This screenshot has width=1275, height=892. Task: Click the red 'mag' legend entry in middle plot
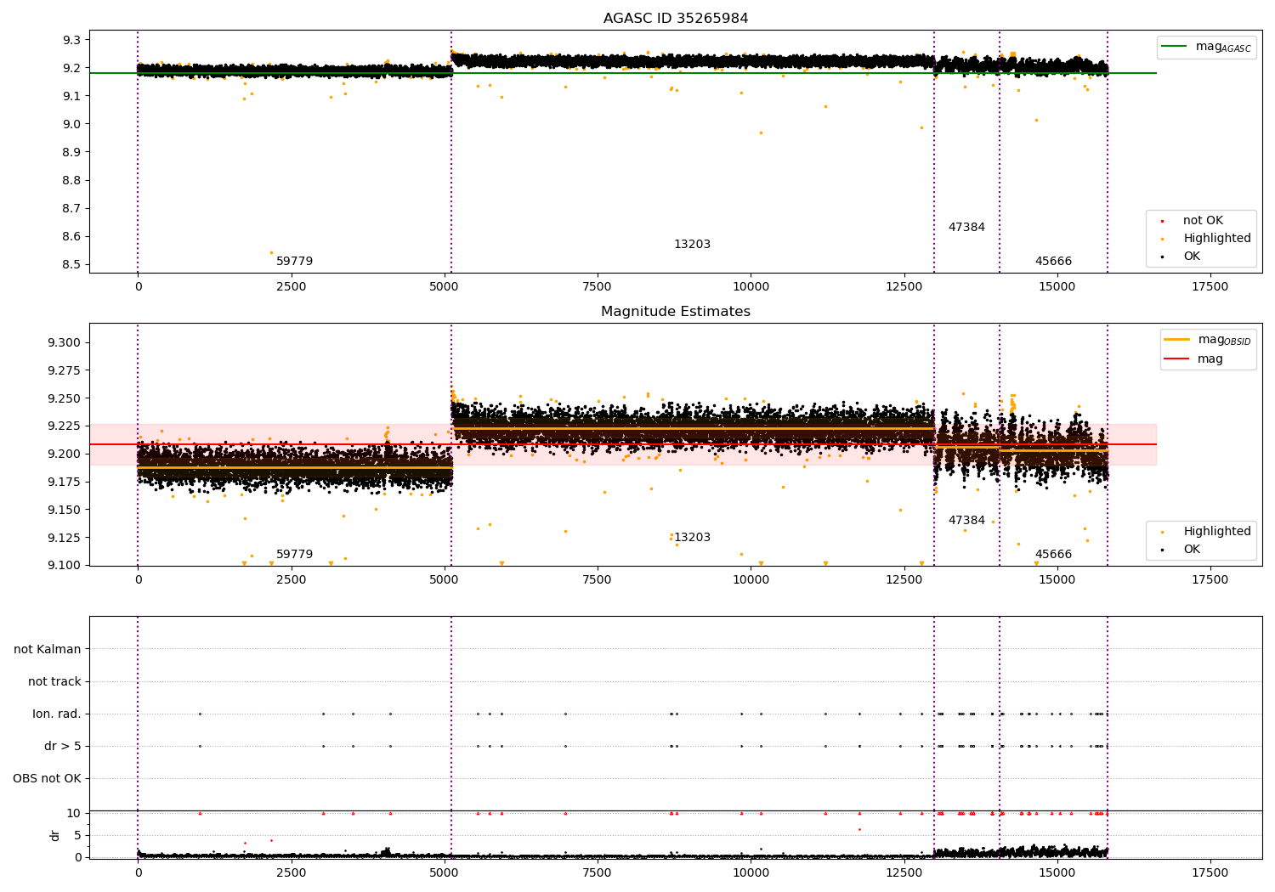(x=1194, y=359)
